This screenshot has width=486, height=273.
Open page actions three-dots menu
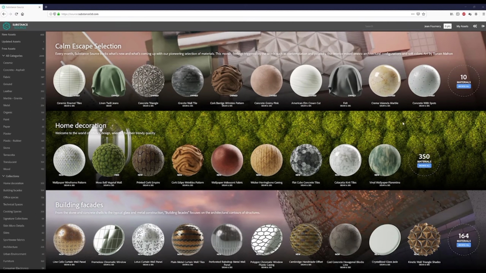413,14
